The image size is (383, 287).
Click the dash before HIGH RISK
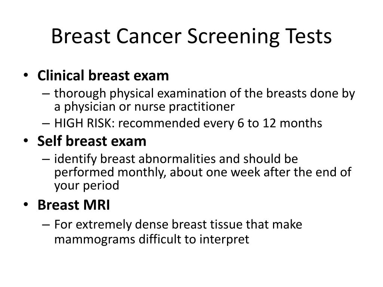coord(46,123)
